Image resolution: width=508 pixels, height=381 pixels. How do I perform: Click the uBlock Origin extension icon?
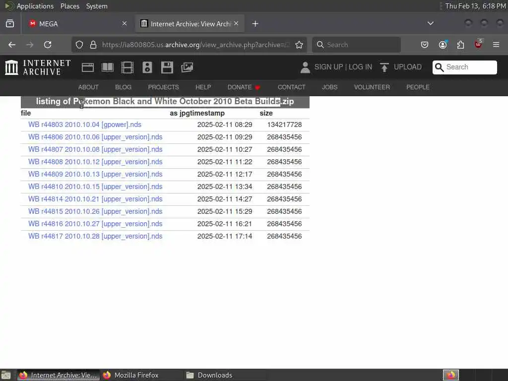478,44
